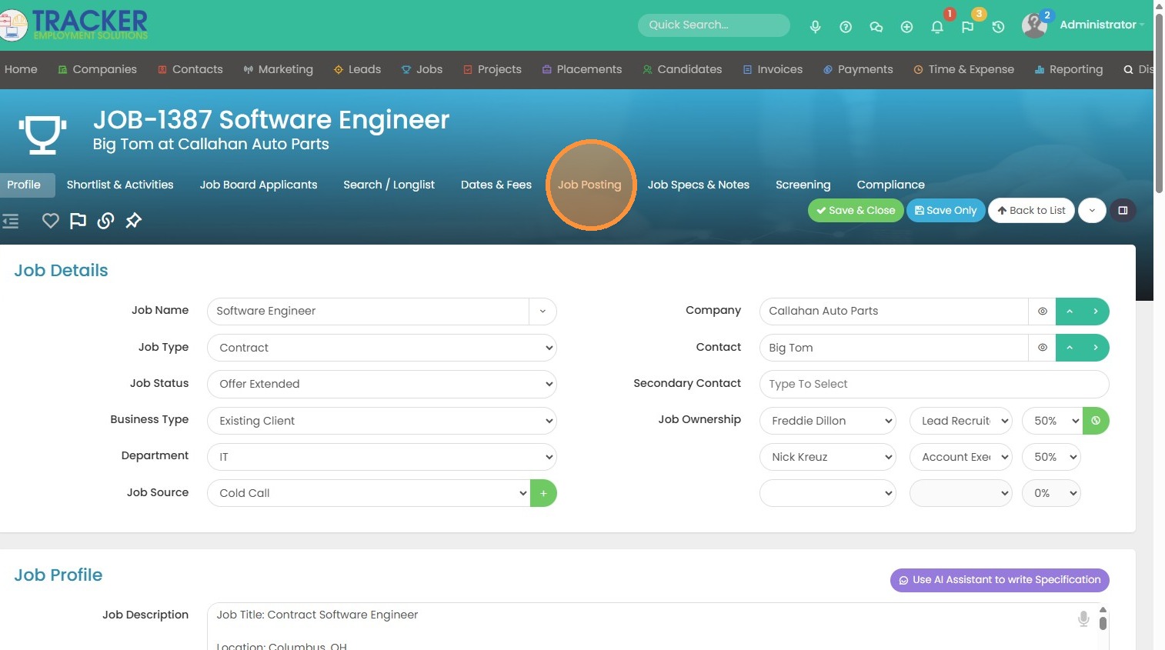Click the pin icon under the tabs

tap(134, 222)
